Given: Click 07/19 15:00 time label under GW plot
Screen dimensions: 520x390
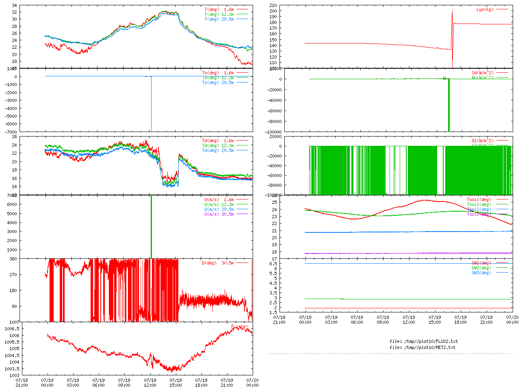Looking at the screenshot, I should (x=435, y=320).
